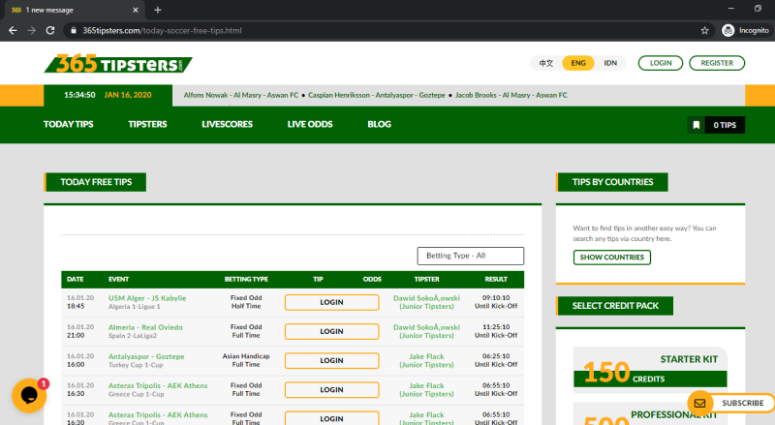Screen dimensions: 775x425
Task: Click the 365 Tipsters logo
Action: (118, 63)
